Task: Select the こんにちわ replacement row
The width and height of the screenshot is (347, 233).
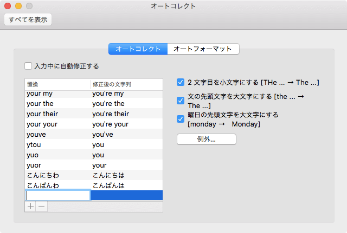Action: pos(93,175)
